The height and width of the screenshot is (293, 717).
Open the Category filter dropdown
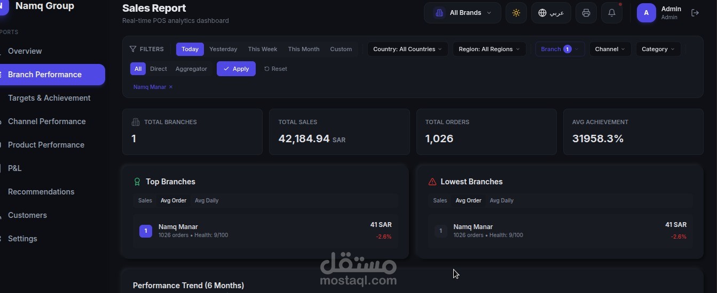point(658,49)
